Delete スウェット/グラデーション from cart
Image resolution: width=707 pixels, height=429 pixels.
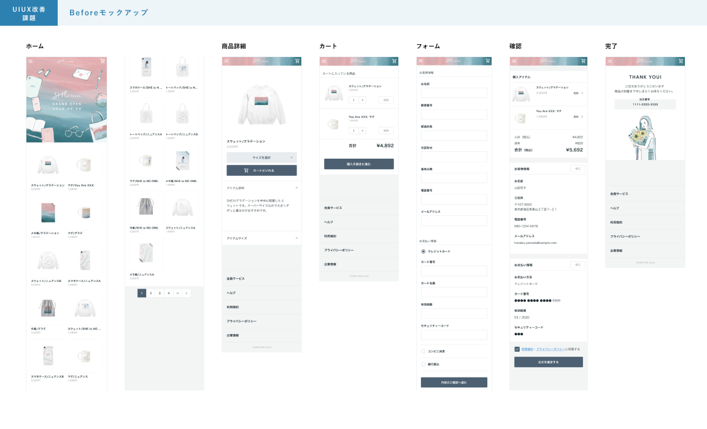tap(386, 100)
